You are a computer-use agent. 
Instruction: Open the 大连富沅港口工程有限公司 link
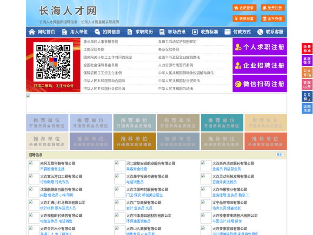pyautogui.click(x=61, y=176)
